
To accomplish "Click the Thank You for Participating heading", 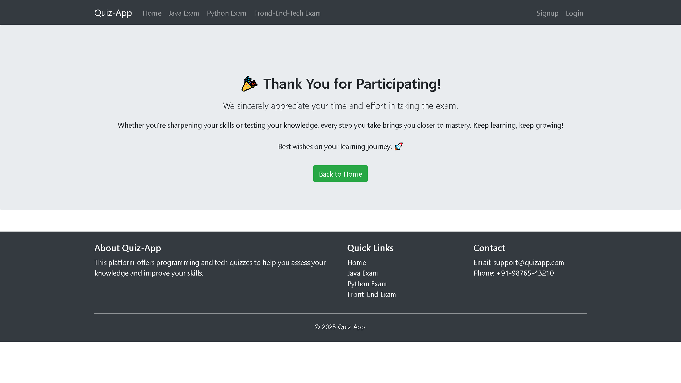I will (351, 84).
